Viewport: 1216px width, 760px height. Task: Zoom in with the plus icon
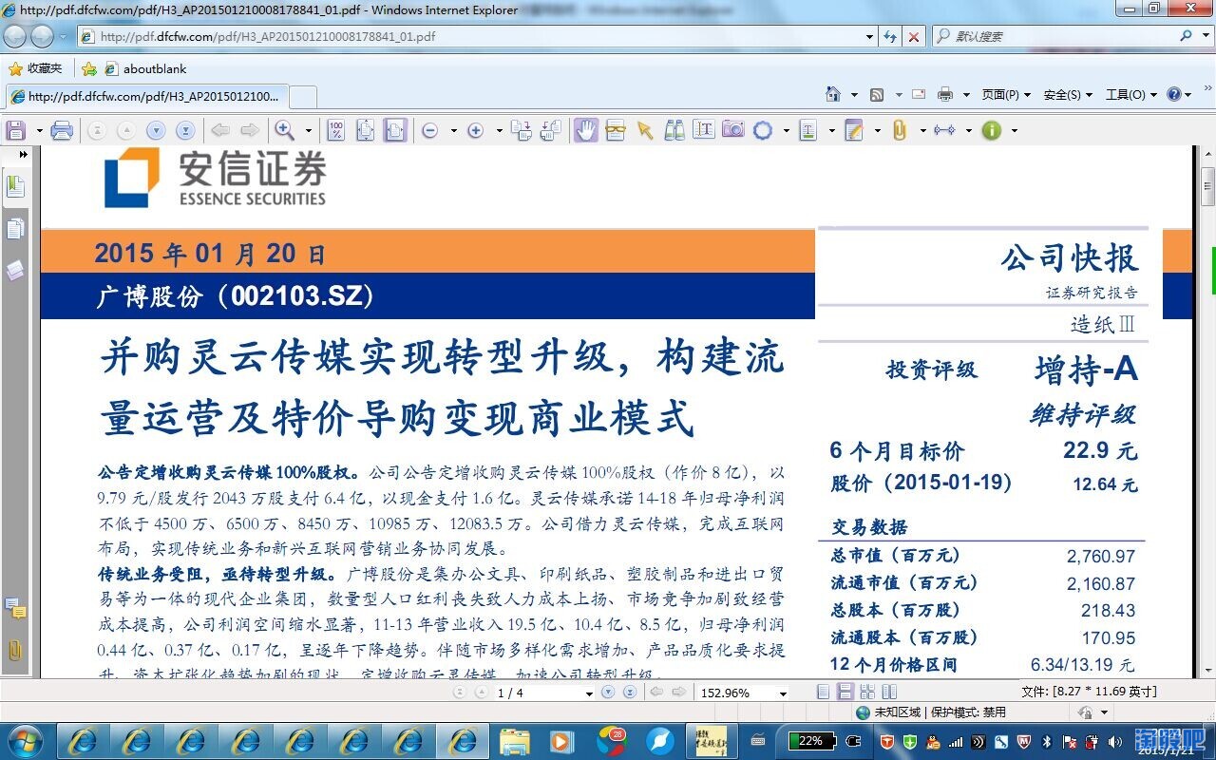[x=476, y=130]
